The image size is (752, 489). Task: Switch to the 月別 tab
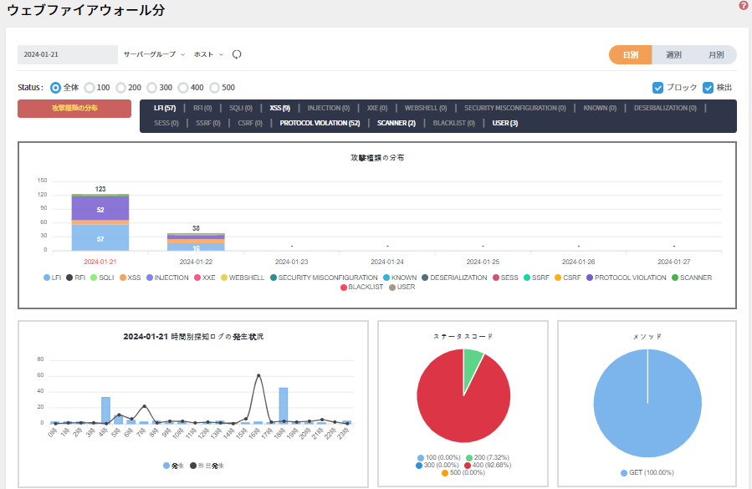coord(715,54)
